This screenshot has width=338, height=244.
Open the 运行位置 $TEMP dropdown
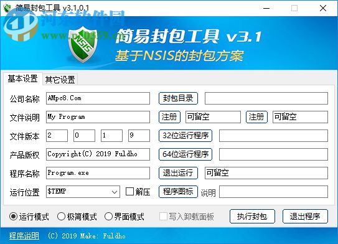[x=83, y=192]
